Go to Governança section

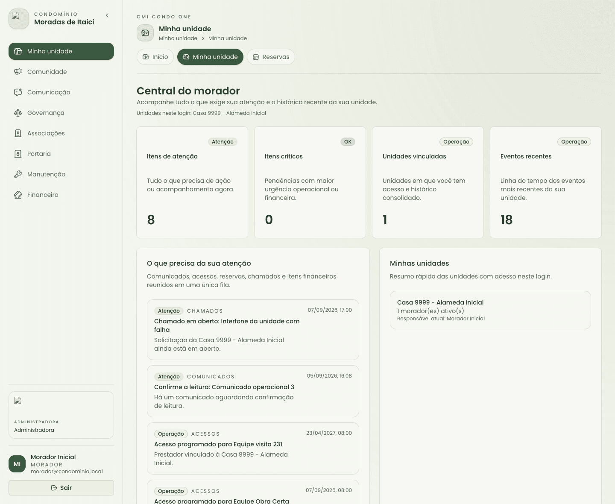click(61, 113)
